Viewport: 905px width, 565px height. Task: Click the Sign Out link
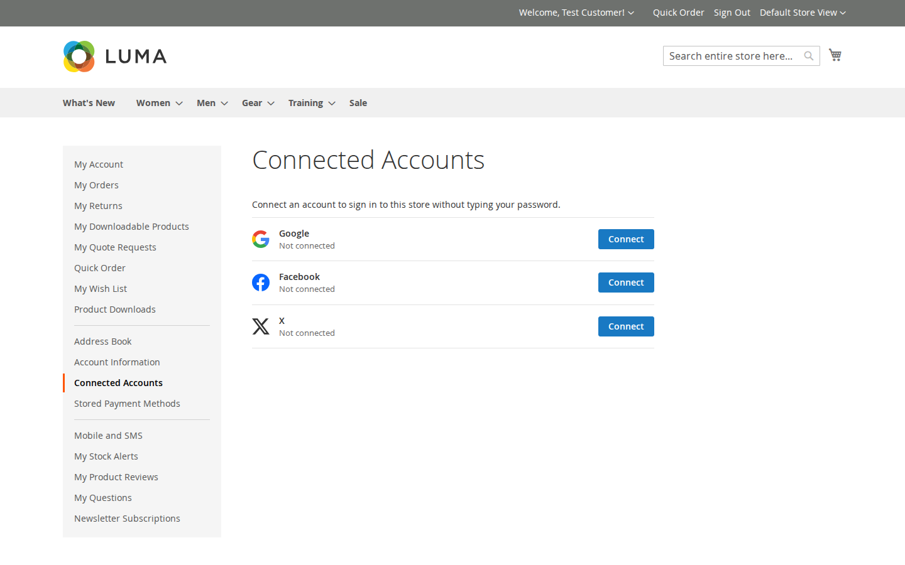pos(732,13)
